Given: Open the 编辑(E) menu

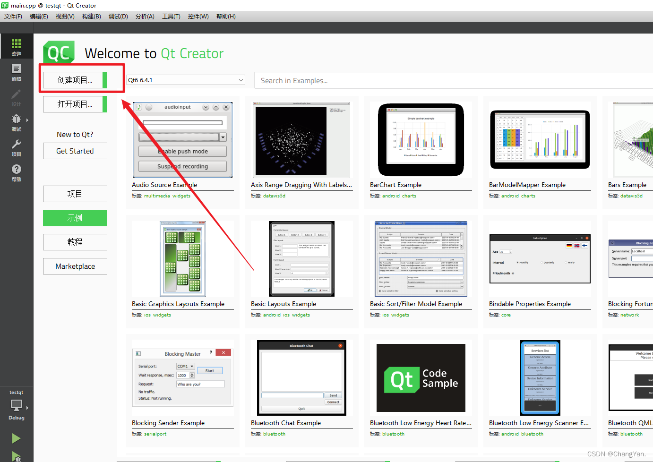Looking at the screenshot, I should [x=39, y=16].
